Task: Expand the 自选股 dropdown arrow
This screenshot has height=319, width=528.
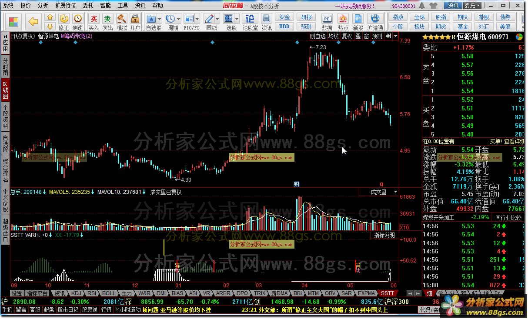Action: click(160, 19)
